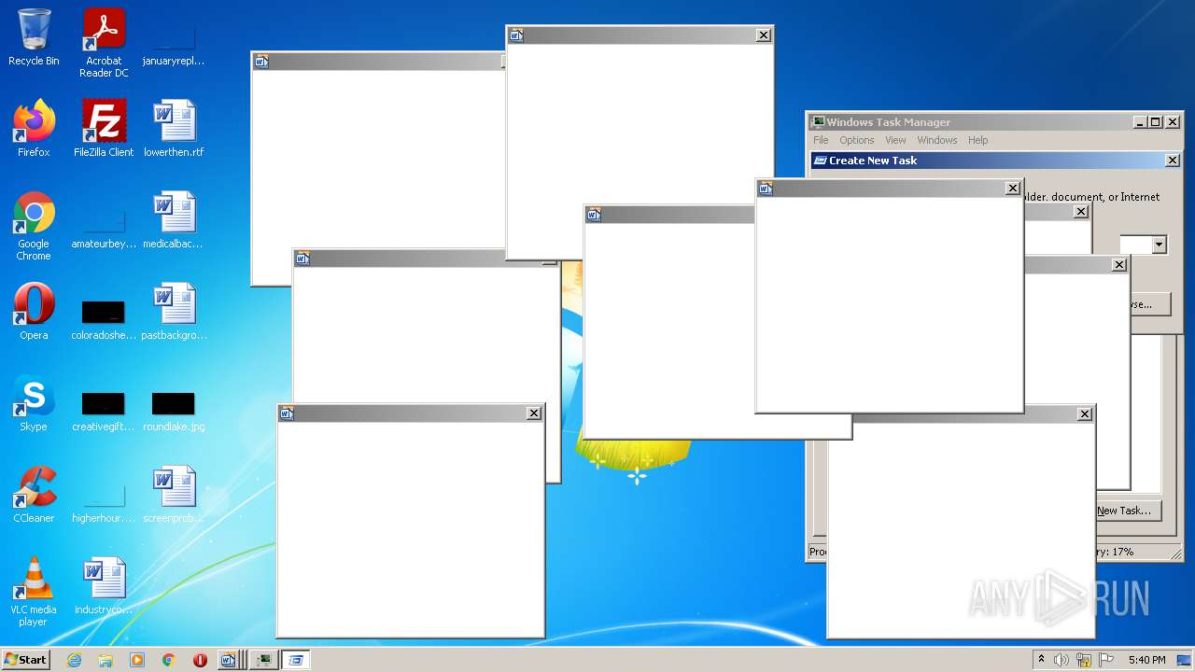Open Task Manager File menu
The image size is (1195, 672).
pos(821,140)
